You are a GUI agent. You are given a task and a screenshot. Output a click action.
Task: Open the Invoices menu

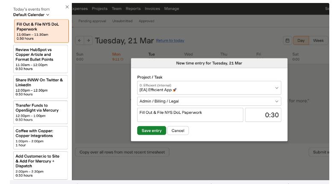pos(152,9)
